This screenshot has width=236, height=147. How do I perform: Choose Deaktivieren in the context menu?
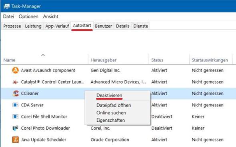(109, 96)
